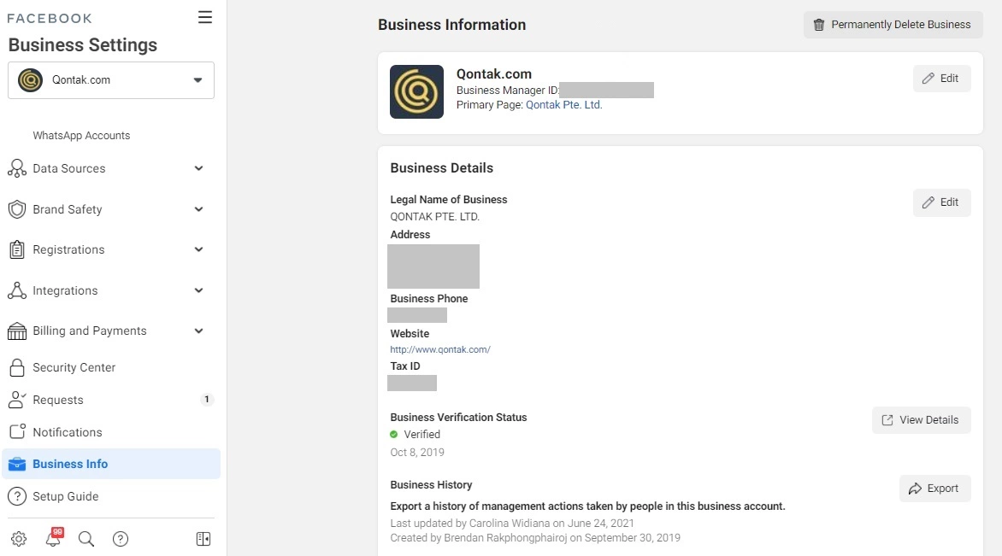Expand the Registrations chevron
This screenshot has width=1002, height=556.
click(198, 249)
